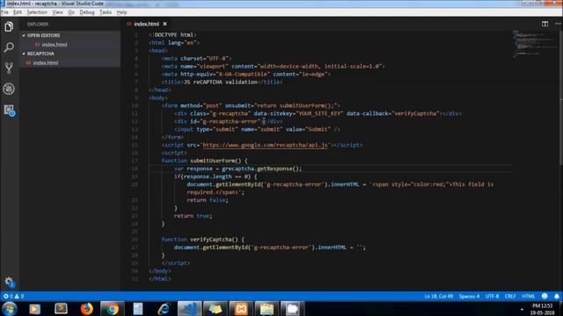Open the View menu
Image resolution: width=563 pixels, height=316 pixels.
point(57,12)
